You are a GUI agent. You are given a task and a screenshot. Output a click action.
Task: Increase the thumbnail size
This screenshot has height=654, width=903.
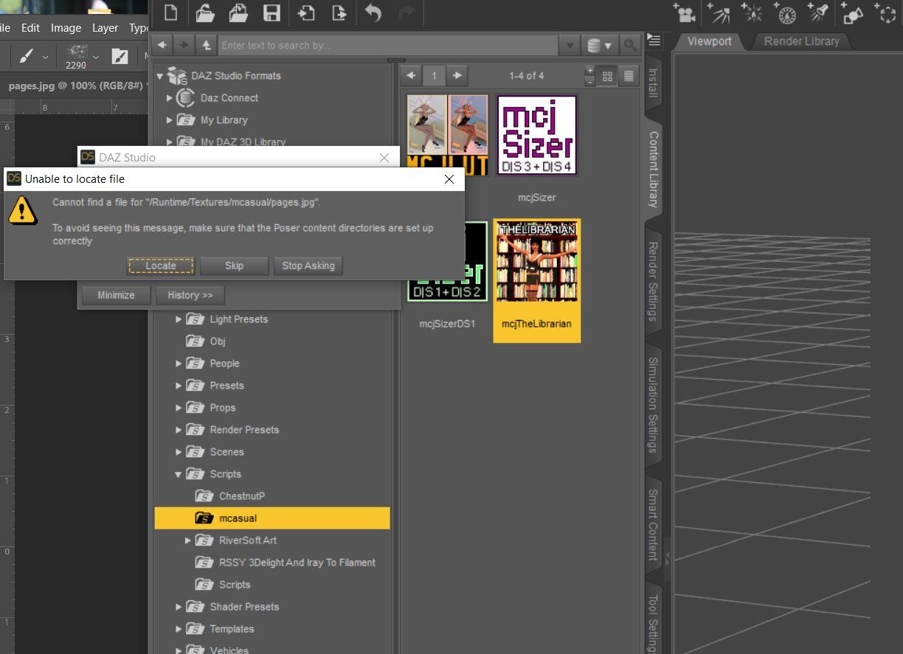589,71
